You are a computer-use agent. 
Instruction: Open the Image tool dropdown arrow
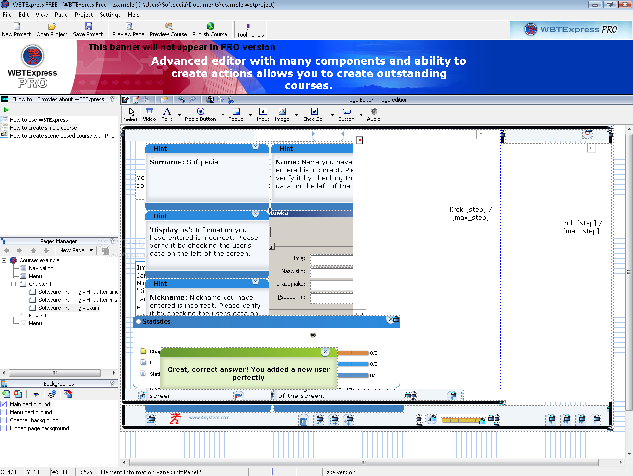pos(296,115)
